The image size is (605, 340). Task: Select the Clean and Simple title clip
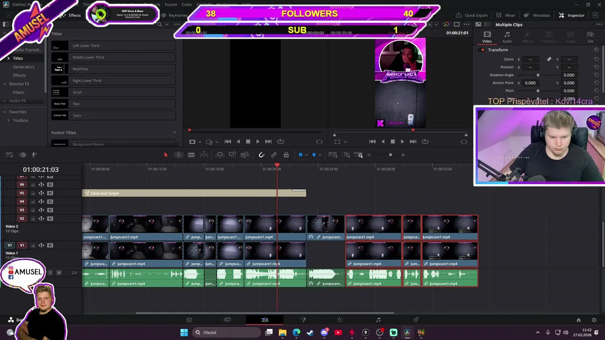(x=194, y=193)
